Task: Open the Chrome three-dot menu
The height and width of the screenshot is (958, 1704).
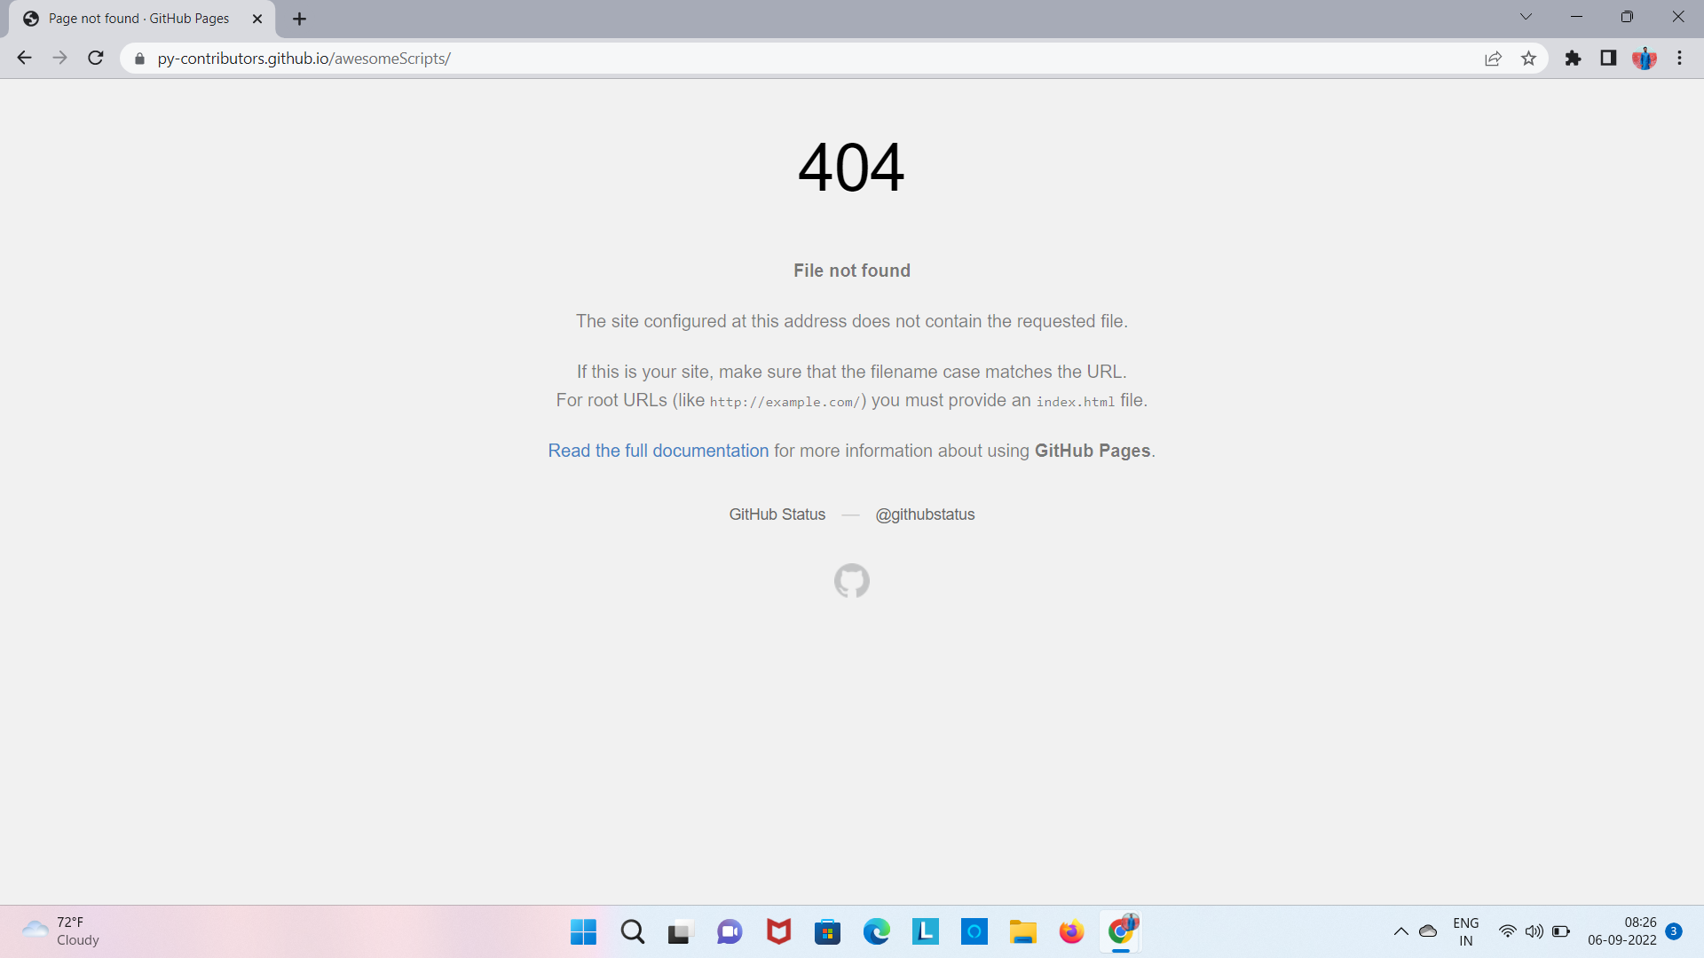Action: click(x=1679, y=59)
